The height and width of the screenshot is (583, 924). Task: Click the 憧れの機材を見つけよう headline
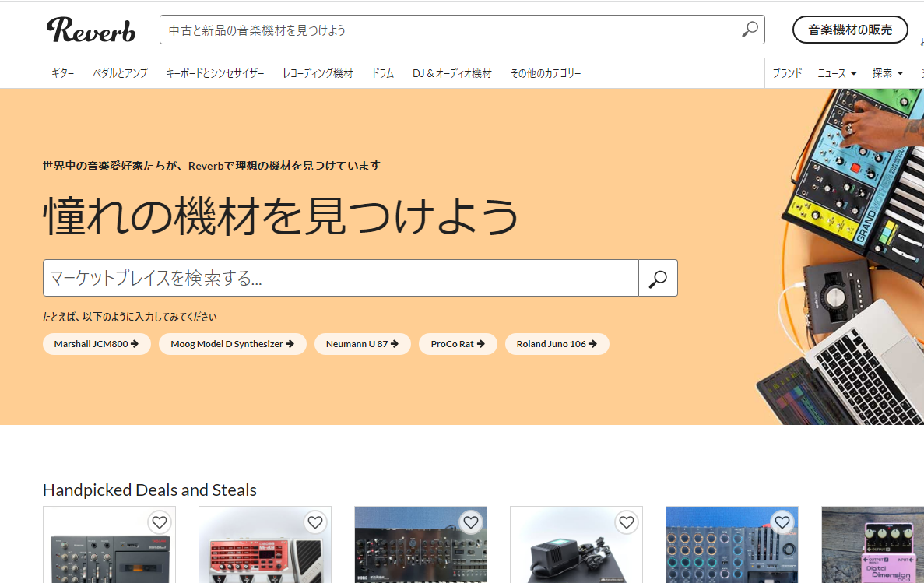tap(281, 216)
